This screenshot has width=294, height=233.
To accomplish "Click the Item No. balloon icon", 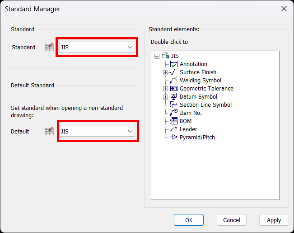I will 173,113.
